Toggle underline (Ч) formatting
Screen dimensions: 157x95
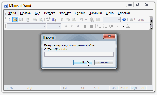tap(78, 26)
